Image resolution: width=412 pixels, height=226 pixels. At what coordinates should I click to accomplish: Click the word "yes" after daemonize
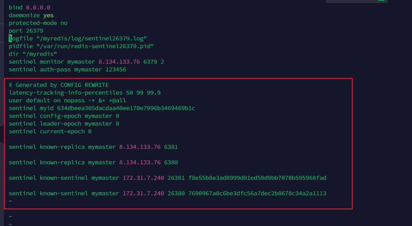click(x=48, y=15)
